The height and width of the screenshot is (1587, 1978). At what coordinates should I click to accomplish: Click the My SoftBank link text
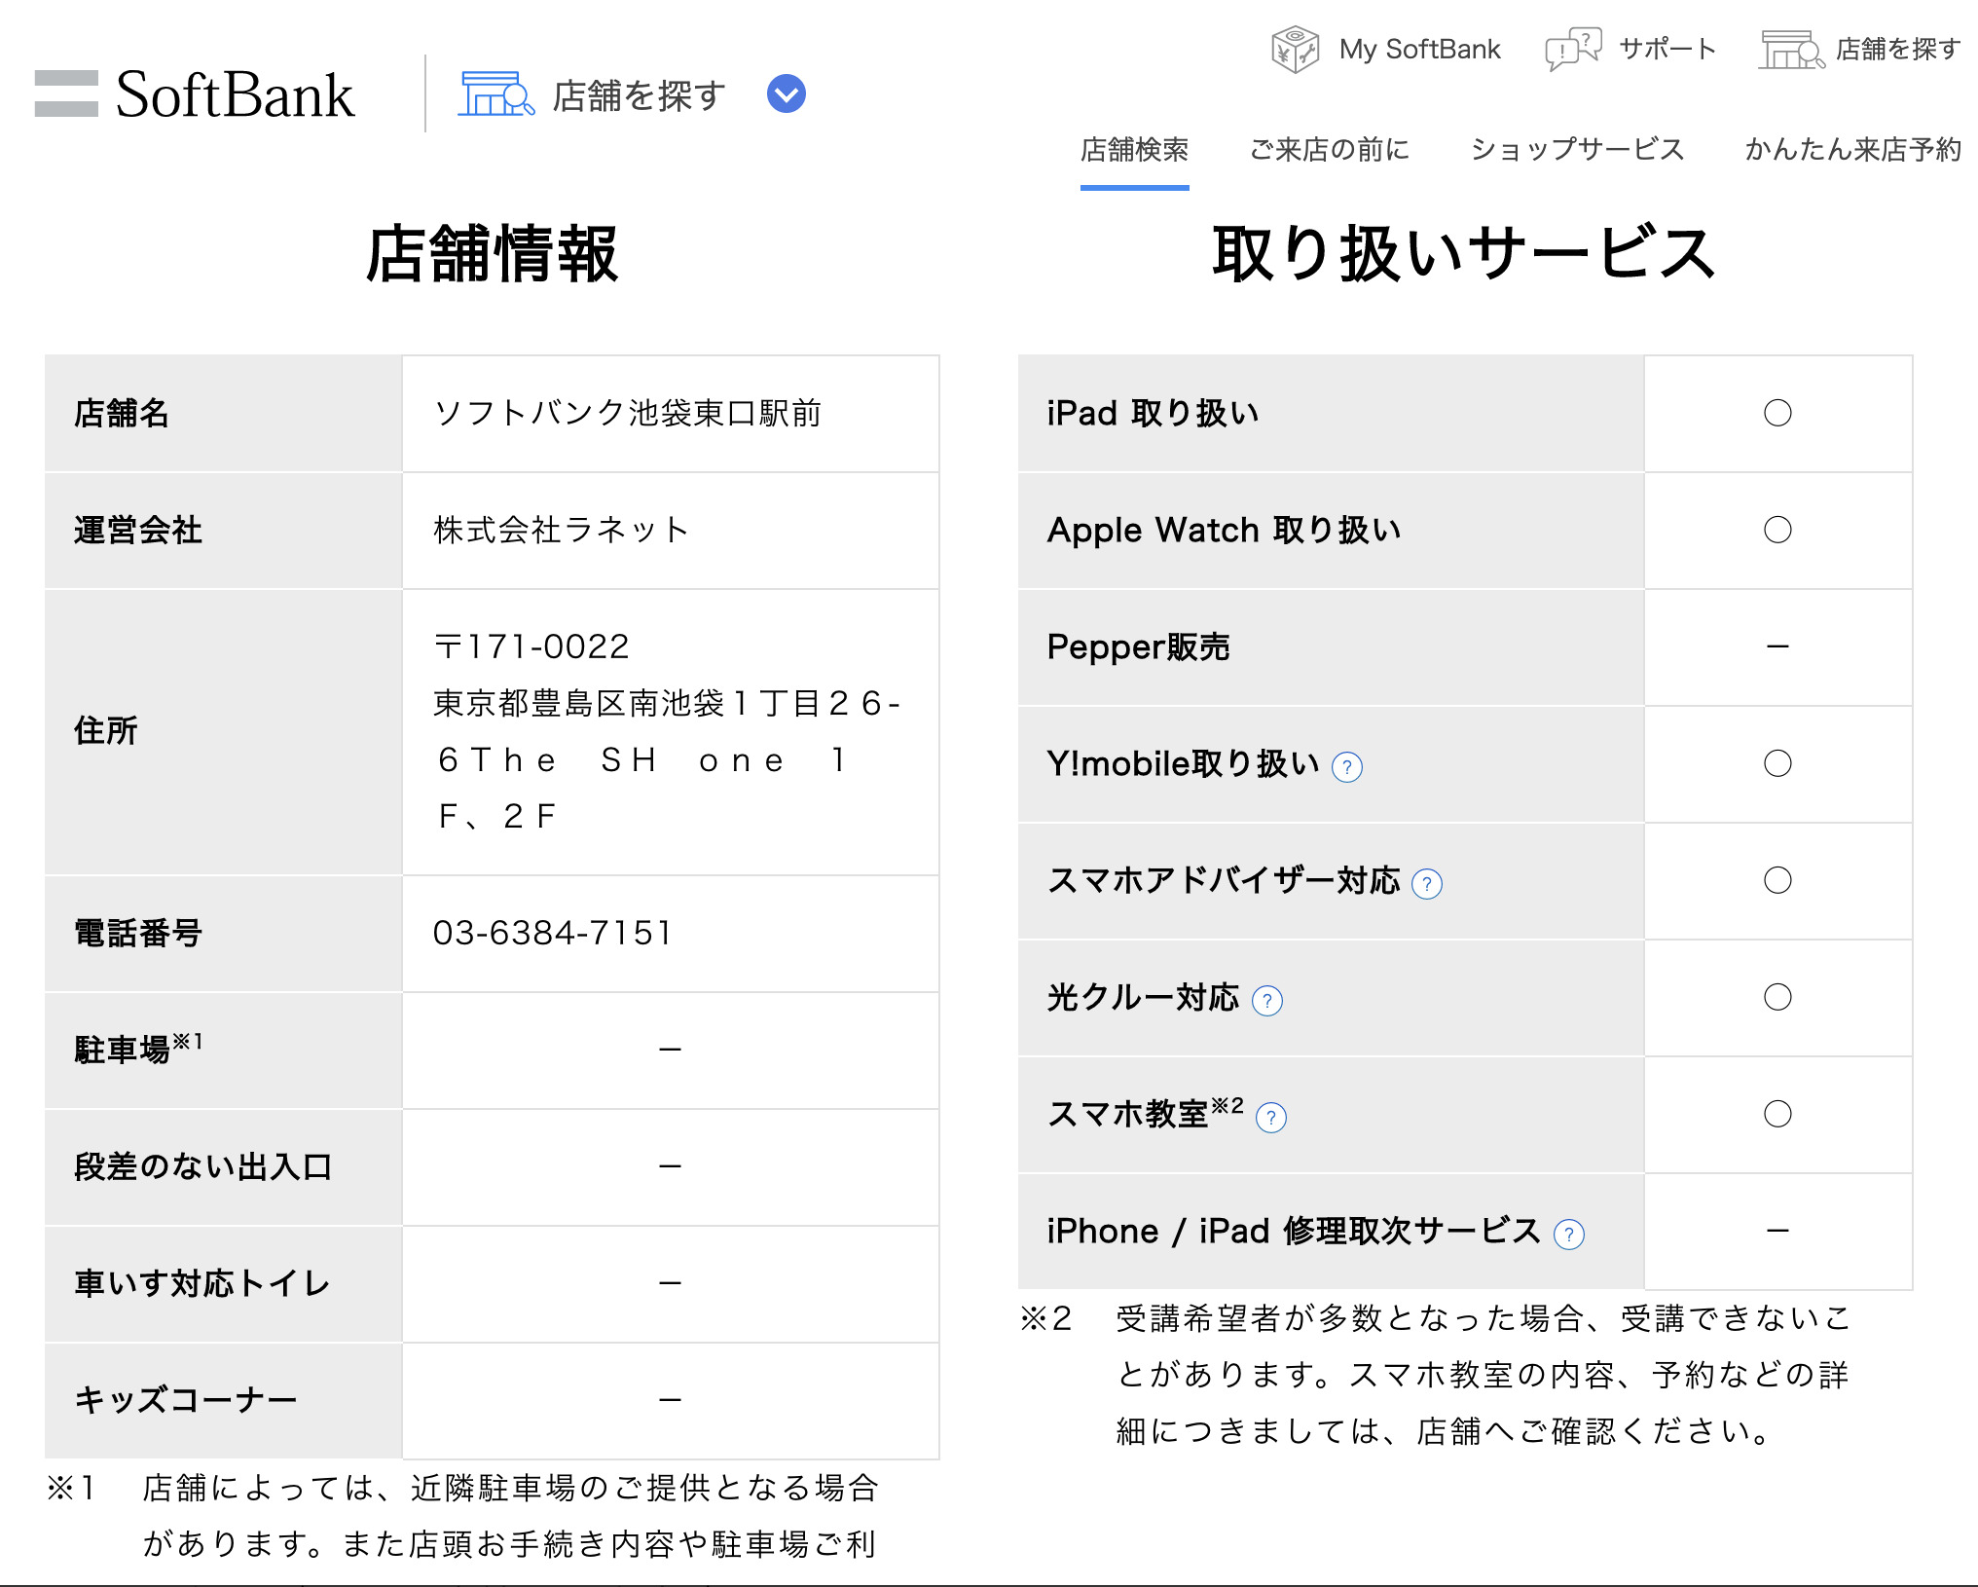[1419, 50]
